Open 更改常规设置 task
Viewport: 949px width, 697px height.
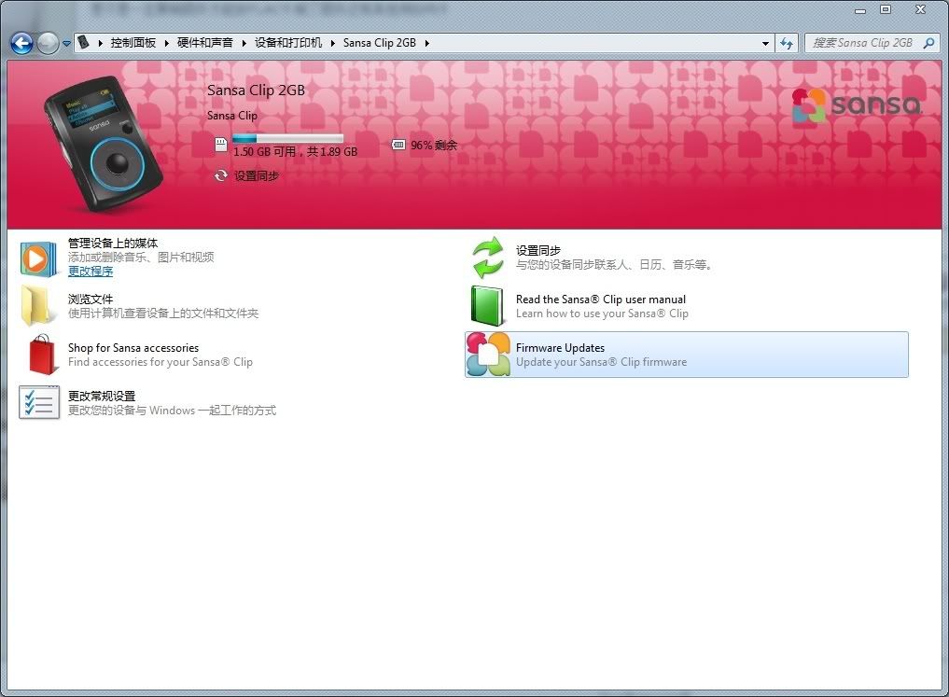click(x=102, y=396)
